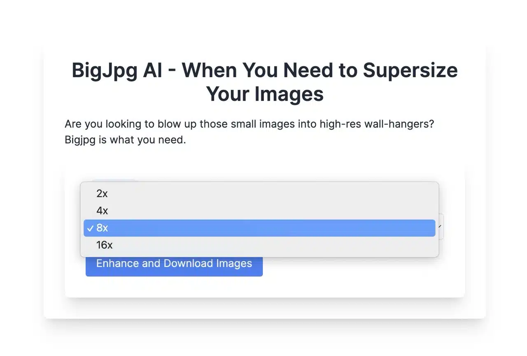Click the scale select chevron arrow
Screen dimensions: 527x356
(x=441, y=227)
